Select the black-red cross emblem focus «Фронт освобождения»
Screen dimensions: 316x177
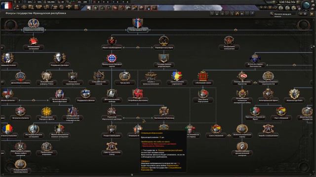point(112,43)
